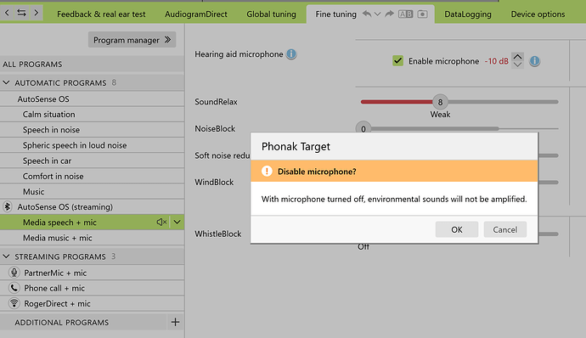
Task: Select the Music program
Action: [92, 191]
